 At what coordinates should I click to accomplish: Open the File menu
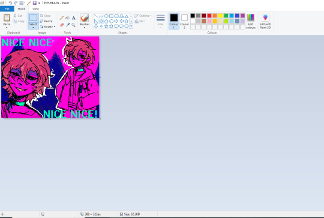click(x=7, y=9)
